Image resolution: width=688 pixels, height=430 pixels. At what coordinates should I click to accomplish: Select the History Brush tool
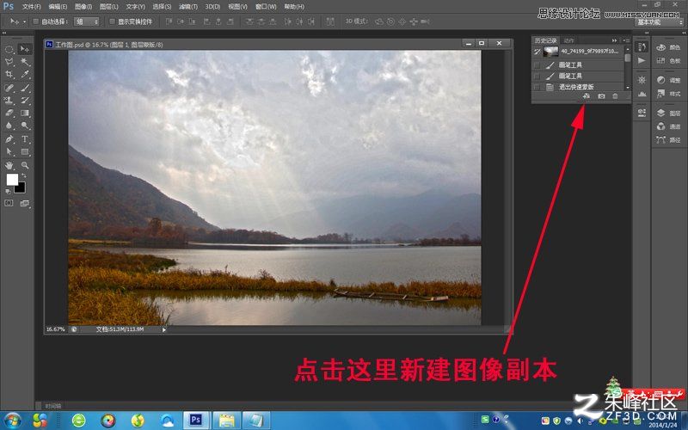[25, 101]
